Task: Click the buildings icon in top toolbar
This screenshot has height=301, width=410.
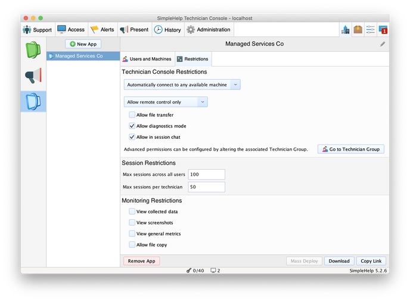Action: [x=346, y=30]
